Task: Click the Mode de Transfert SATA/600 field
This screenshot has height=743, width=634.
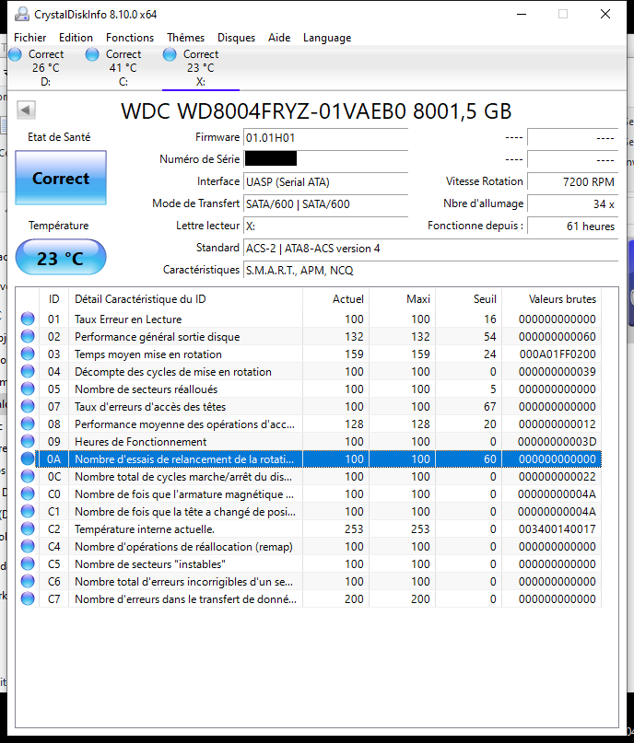Action: click(326, 204)
